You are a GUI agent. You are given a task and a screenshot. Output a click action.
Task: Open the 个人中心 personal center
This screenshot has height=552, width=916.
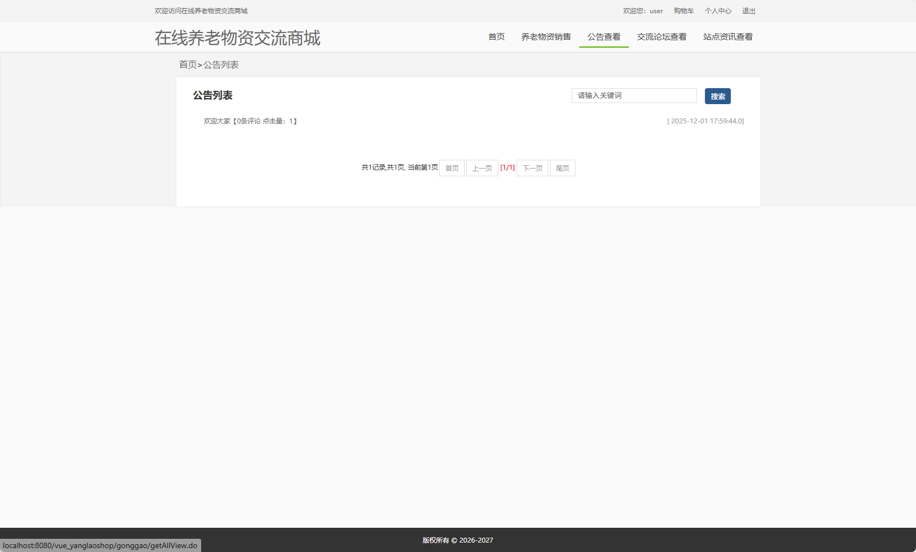[718, 10]
